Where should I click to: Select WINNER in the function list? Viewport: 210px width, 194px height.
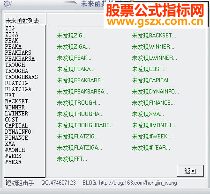coord(15,108)
